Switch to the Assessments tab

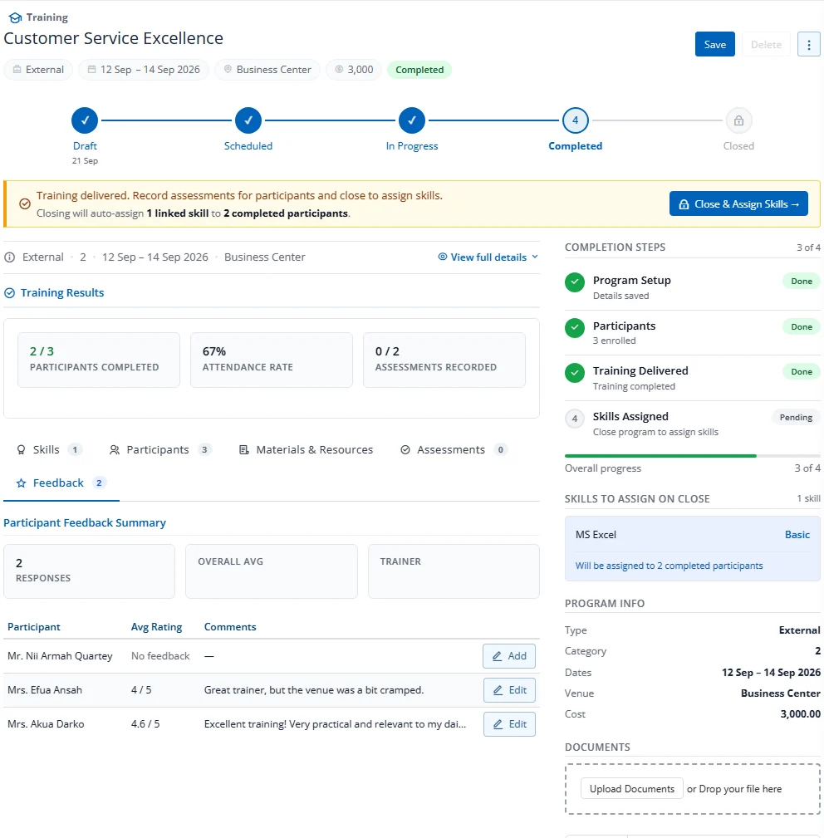pos(454,450)
